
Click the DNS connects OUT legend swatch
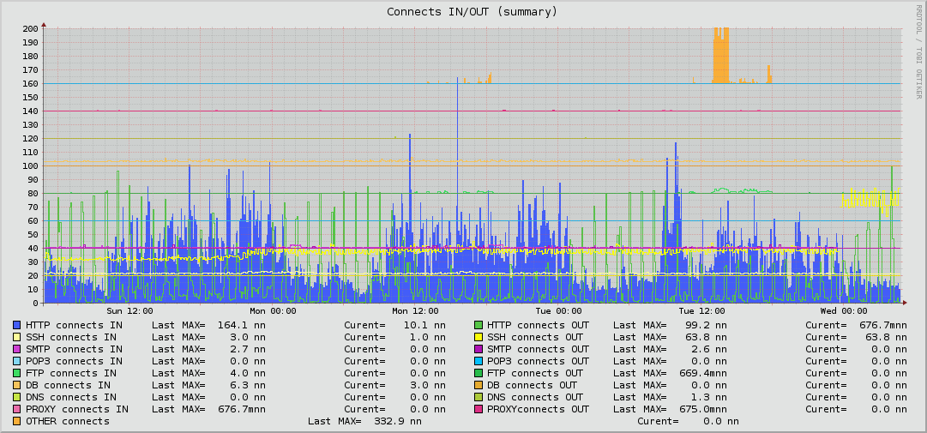pyautogui.click(x=479, y=397)
